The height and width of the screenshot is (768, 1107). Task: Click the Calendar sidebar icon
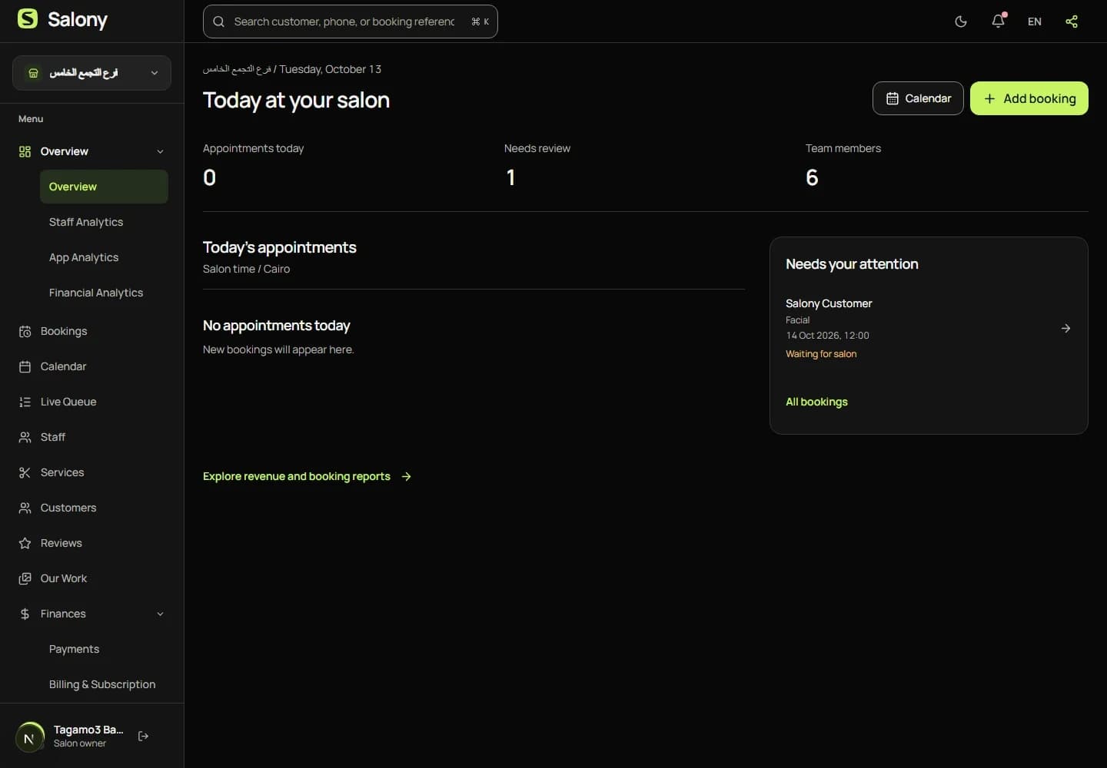(25, 366)
